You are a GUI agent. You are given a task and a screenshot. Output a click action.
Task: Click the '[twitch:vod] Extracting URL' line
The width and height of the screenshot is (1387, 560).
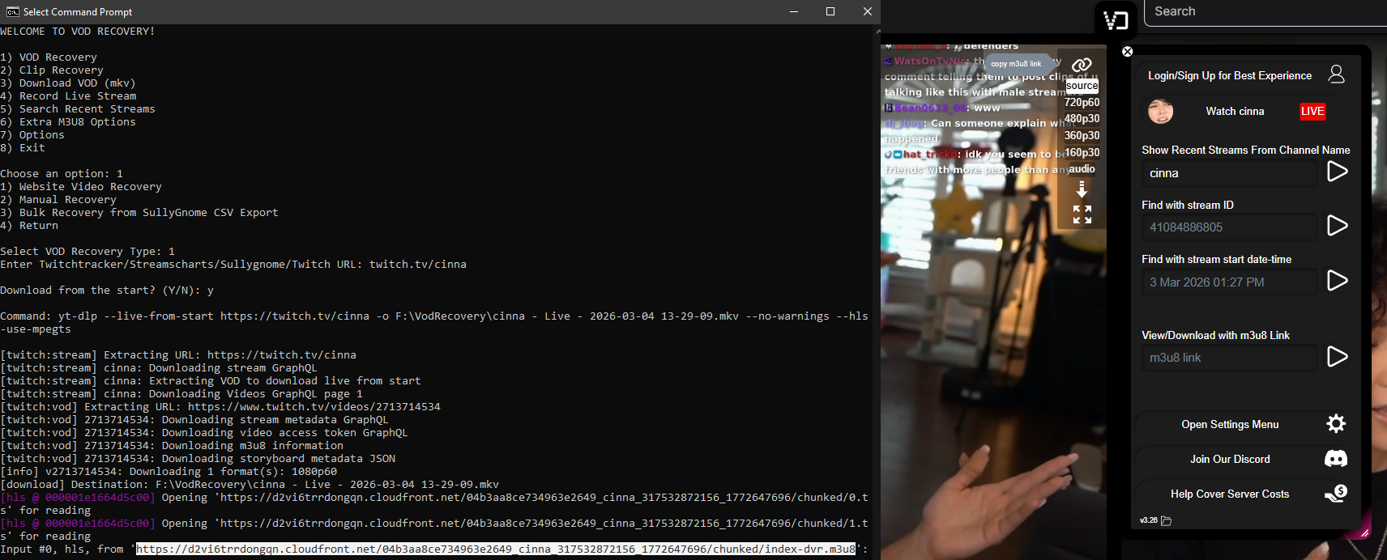pyautogui.click(x=220, y=407)
